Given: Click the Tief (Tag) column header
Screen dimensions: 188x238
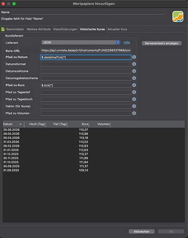Looking at the screenshot, I should (x=56, y=124).
